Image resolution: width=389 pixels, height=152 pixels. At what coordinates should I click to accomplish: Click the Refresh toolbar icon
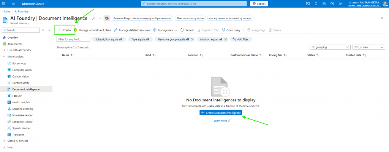(187, 30)
